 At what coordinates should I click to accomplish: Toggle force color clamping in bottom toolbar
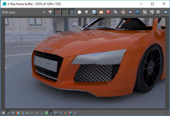tap(8, 113)
